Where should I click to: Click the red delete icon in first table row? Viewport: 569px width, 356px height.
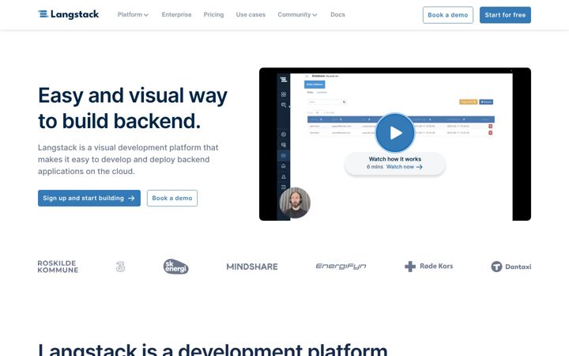490,126
